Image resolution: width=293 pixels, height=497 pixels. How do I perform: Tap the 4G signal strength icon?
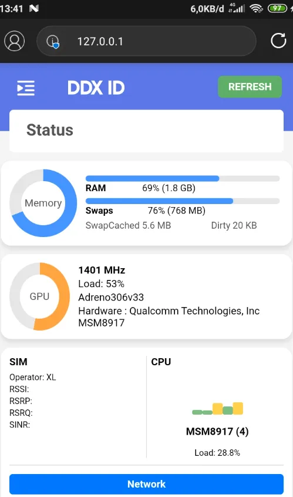click(x=237, y=8)
